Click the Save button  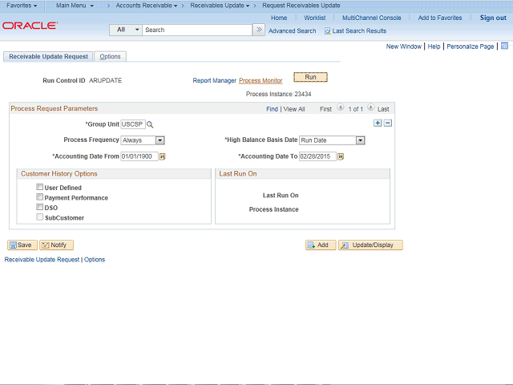(x=22, y=245)
